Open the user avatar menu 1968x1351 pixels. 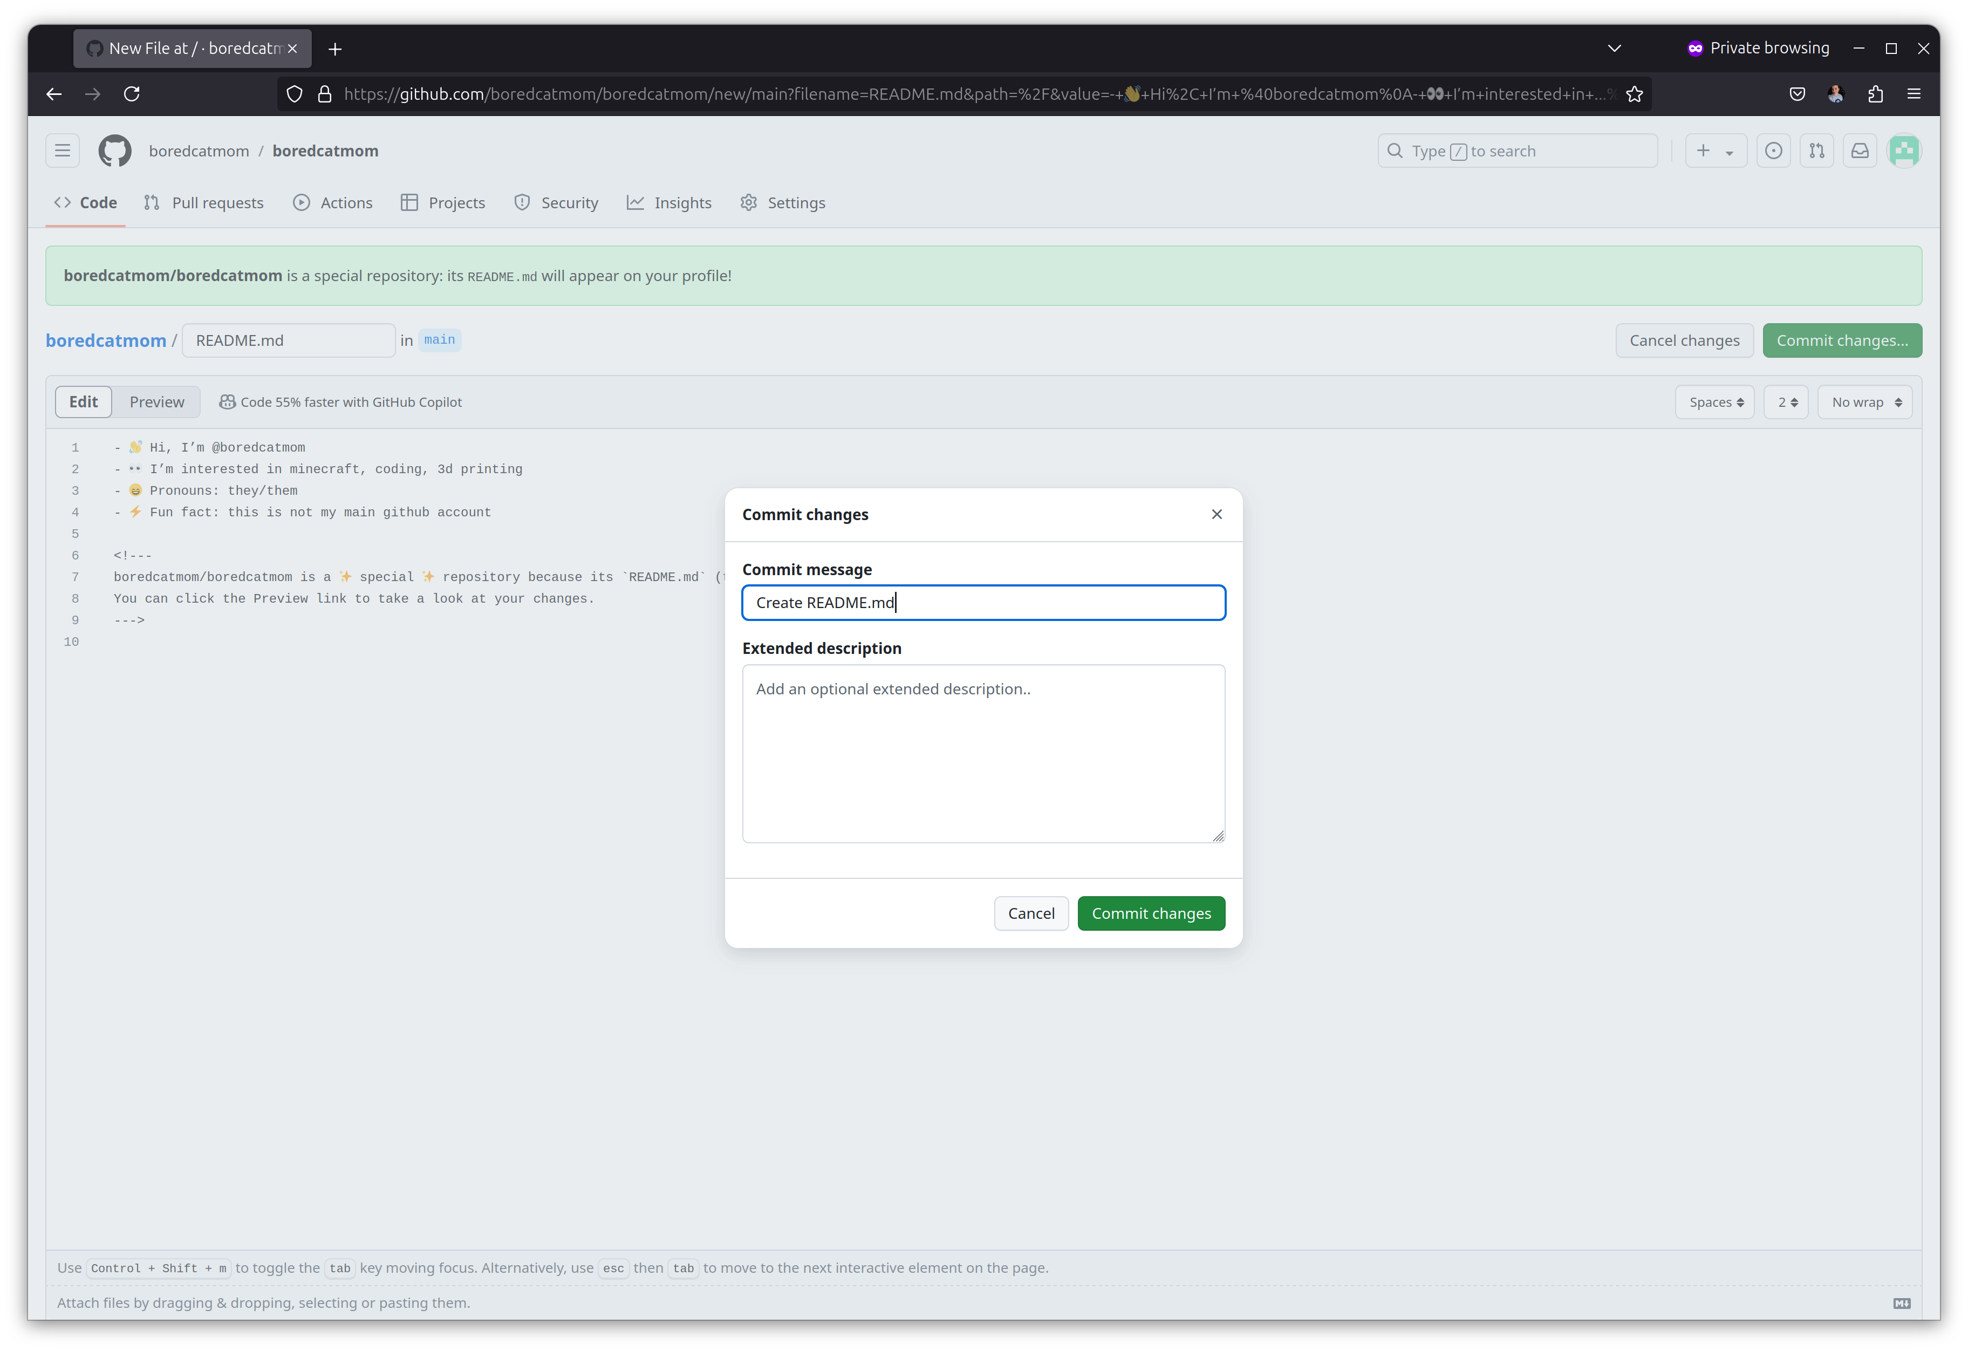(x=1904, y=151)
